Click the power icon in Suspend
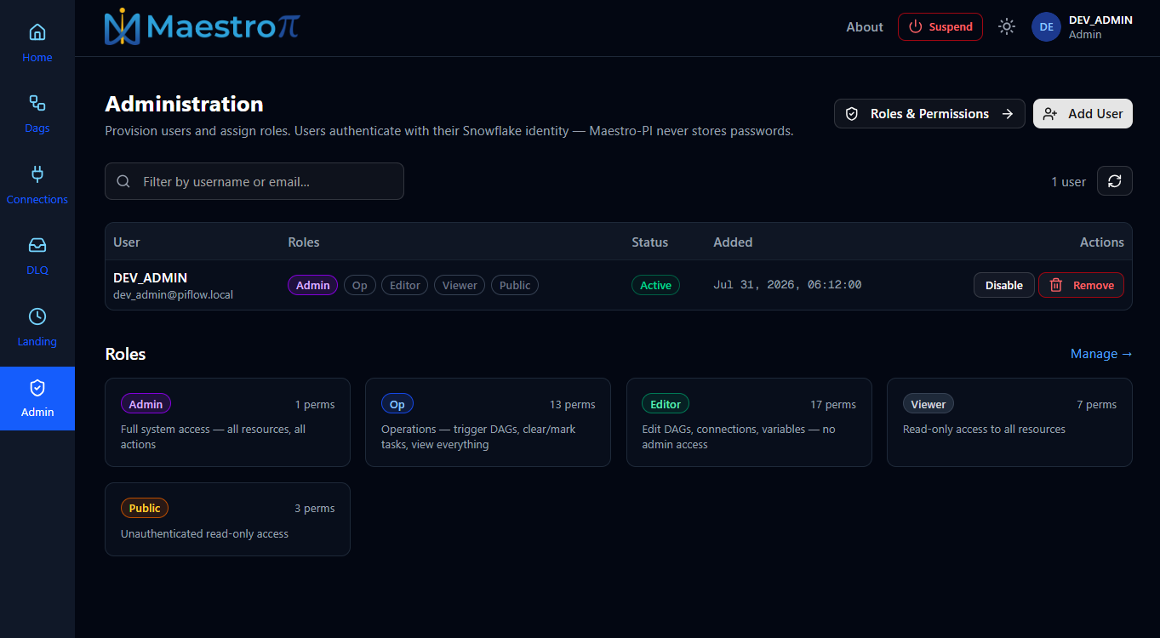This screenshot has width=1160, height=638. (916, 27)
